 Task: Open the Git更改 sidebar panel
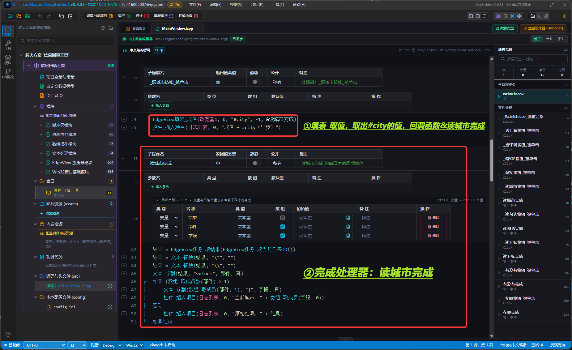tap(8, 73)
